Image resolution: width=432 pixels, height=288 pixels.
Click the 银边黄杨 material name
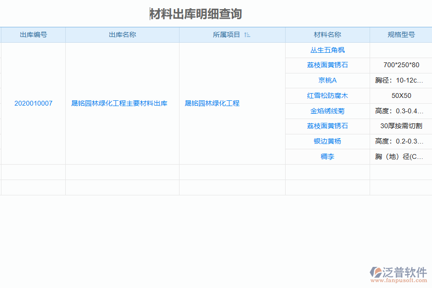pos(328,141)
